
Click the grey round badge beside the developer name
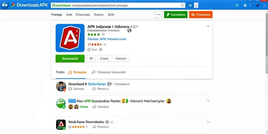[x=129, y=31]
